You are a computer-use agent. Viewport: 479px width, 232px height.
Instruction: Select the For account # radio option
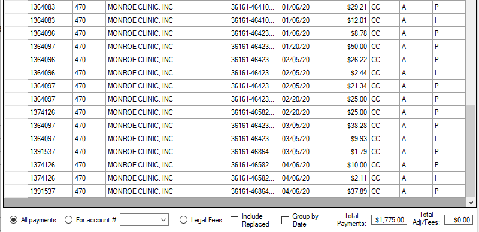point(68,220)
